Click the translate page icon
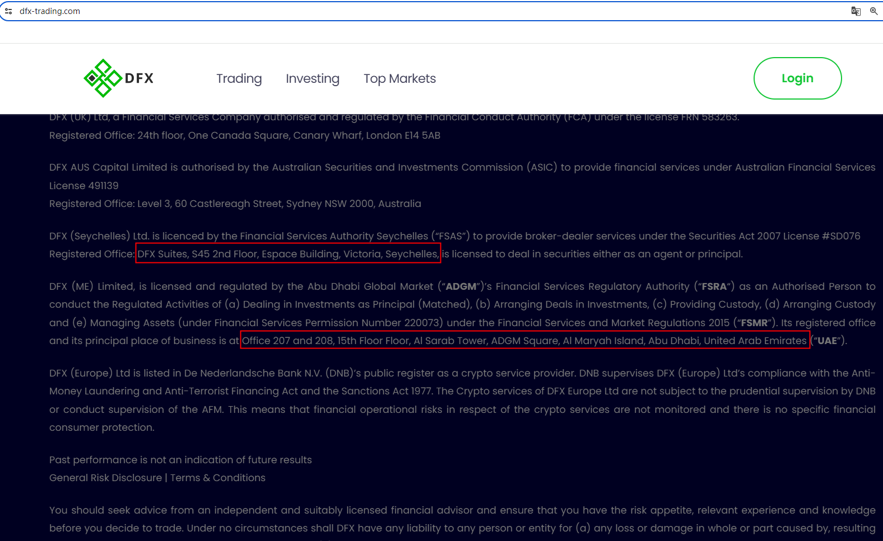The image size is (883, 541). (x=856, y=11)
